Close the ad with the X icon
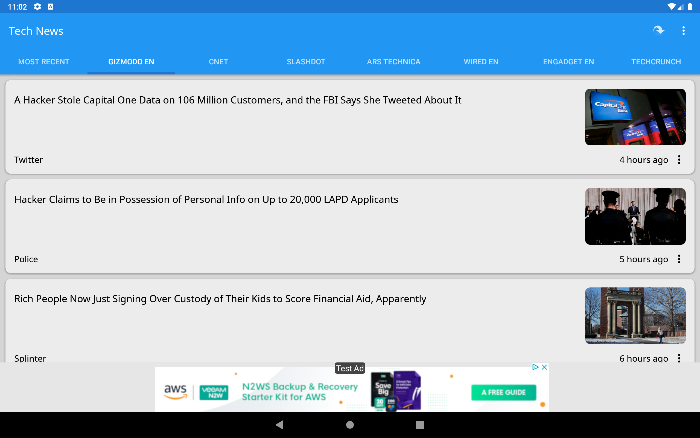Screen dimensions: 700x438 click(544, 367)
